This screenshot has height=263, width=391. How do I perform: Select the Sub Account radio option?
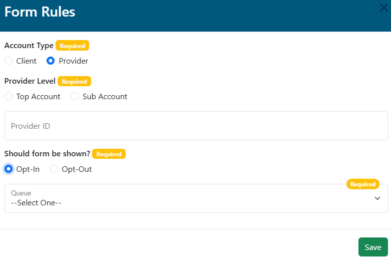coord(75,97)
